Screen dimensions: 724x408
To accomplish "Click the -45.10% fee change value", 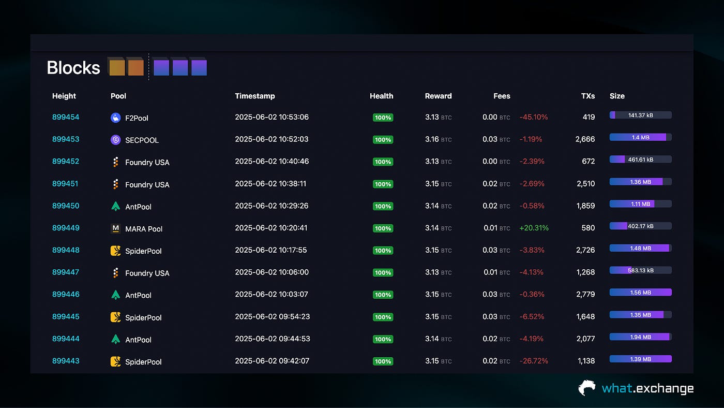I will click(534, 117).
